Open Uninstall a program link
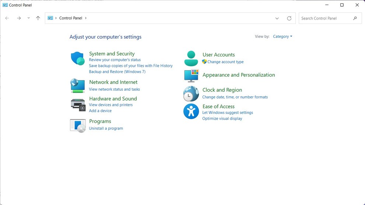 (x=106, y=128)
